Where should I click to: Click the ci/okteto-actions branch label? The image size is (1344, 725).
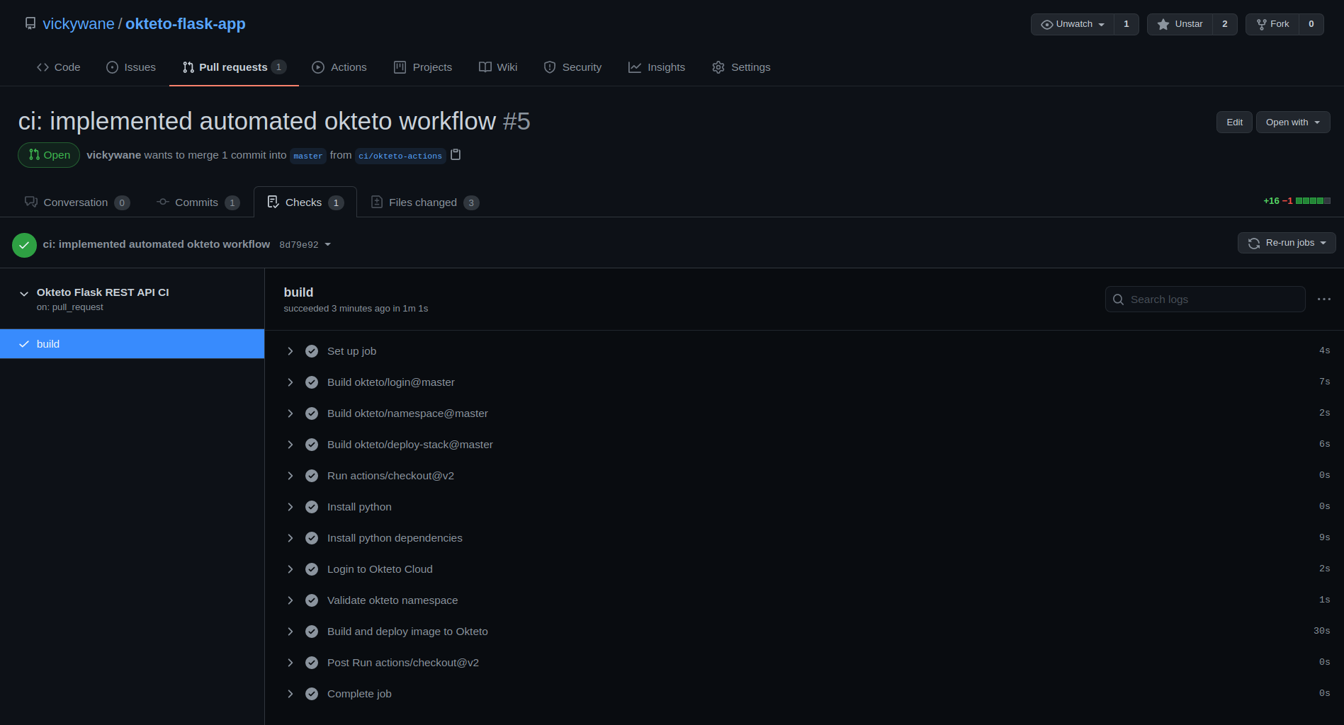[400, 156]
